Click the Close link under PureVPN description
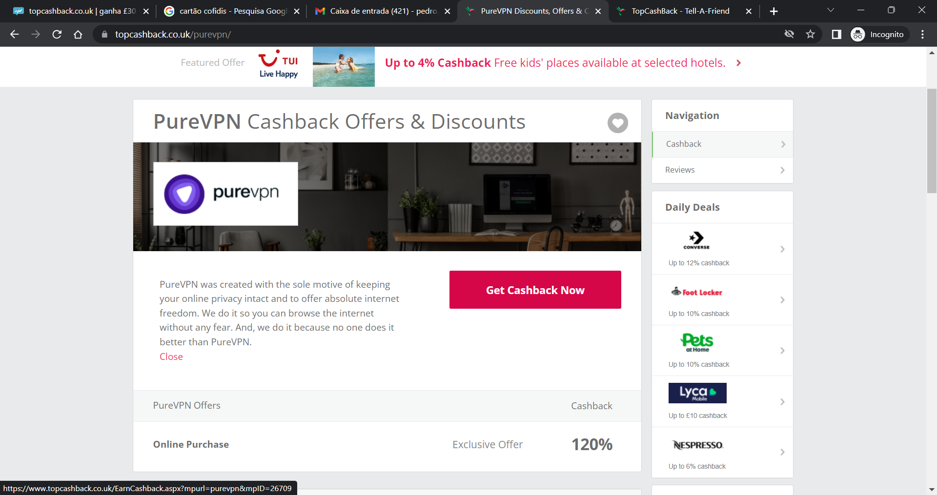The height and width of the screenshot is (495, 937). 171,356
